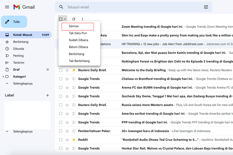Toggle importance marker on Welcome to the Daily Briefing email
The image size is (233, 155).
[74, 70]
